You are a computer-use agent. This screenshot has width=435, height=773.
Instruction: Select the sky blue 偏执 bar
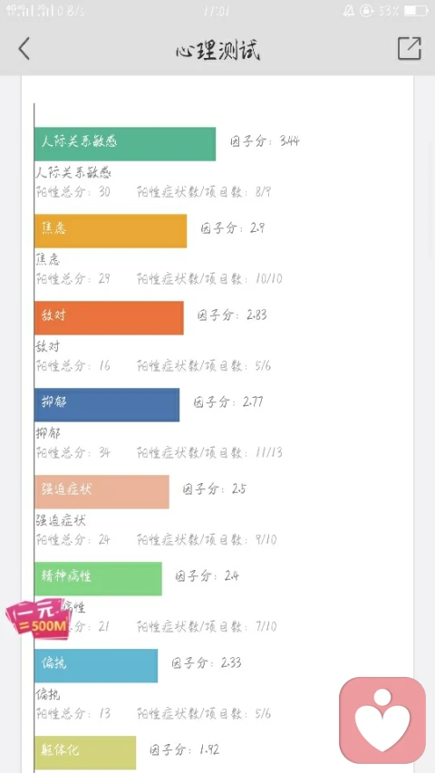tap(96, 665)
